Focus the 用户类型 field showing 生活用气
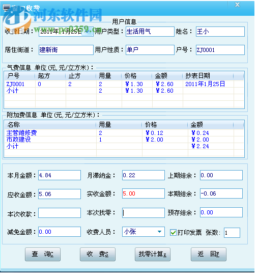 (x=150, y=32)
